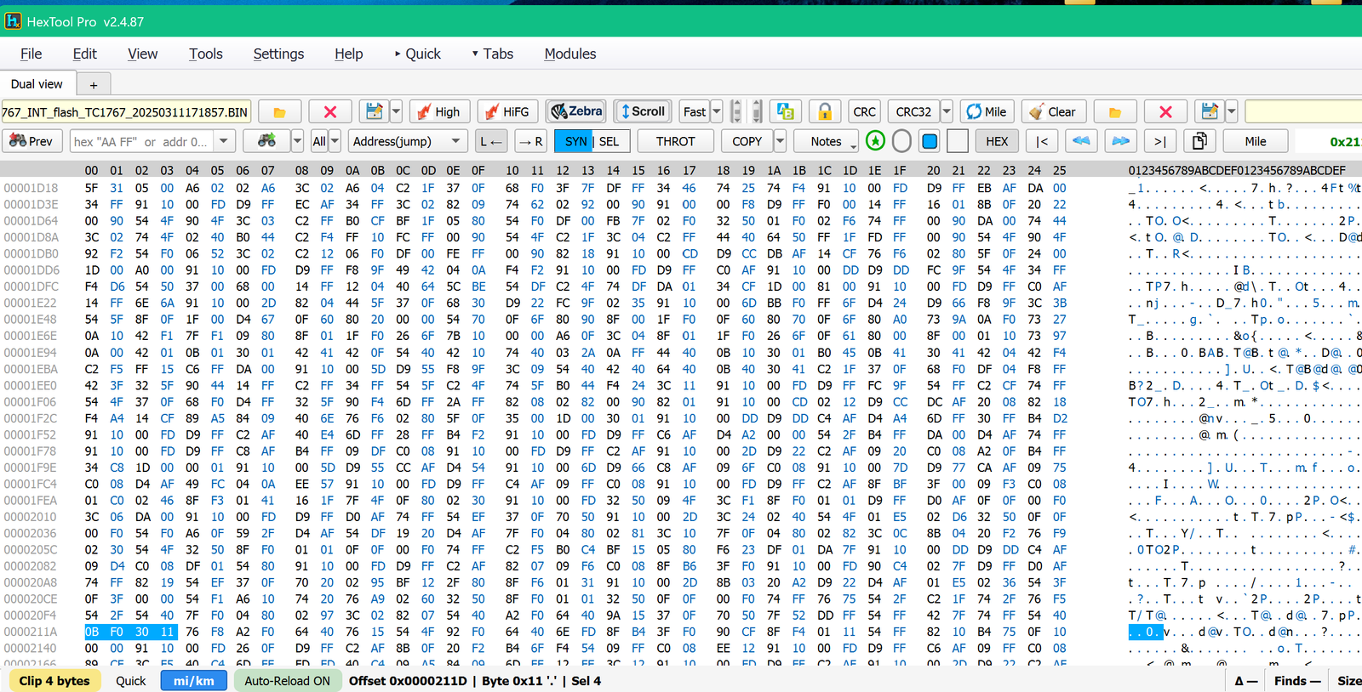Open Modules menu
This screenshot has width=1362, height=692.
tap(569, 54)
